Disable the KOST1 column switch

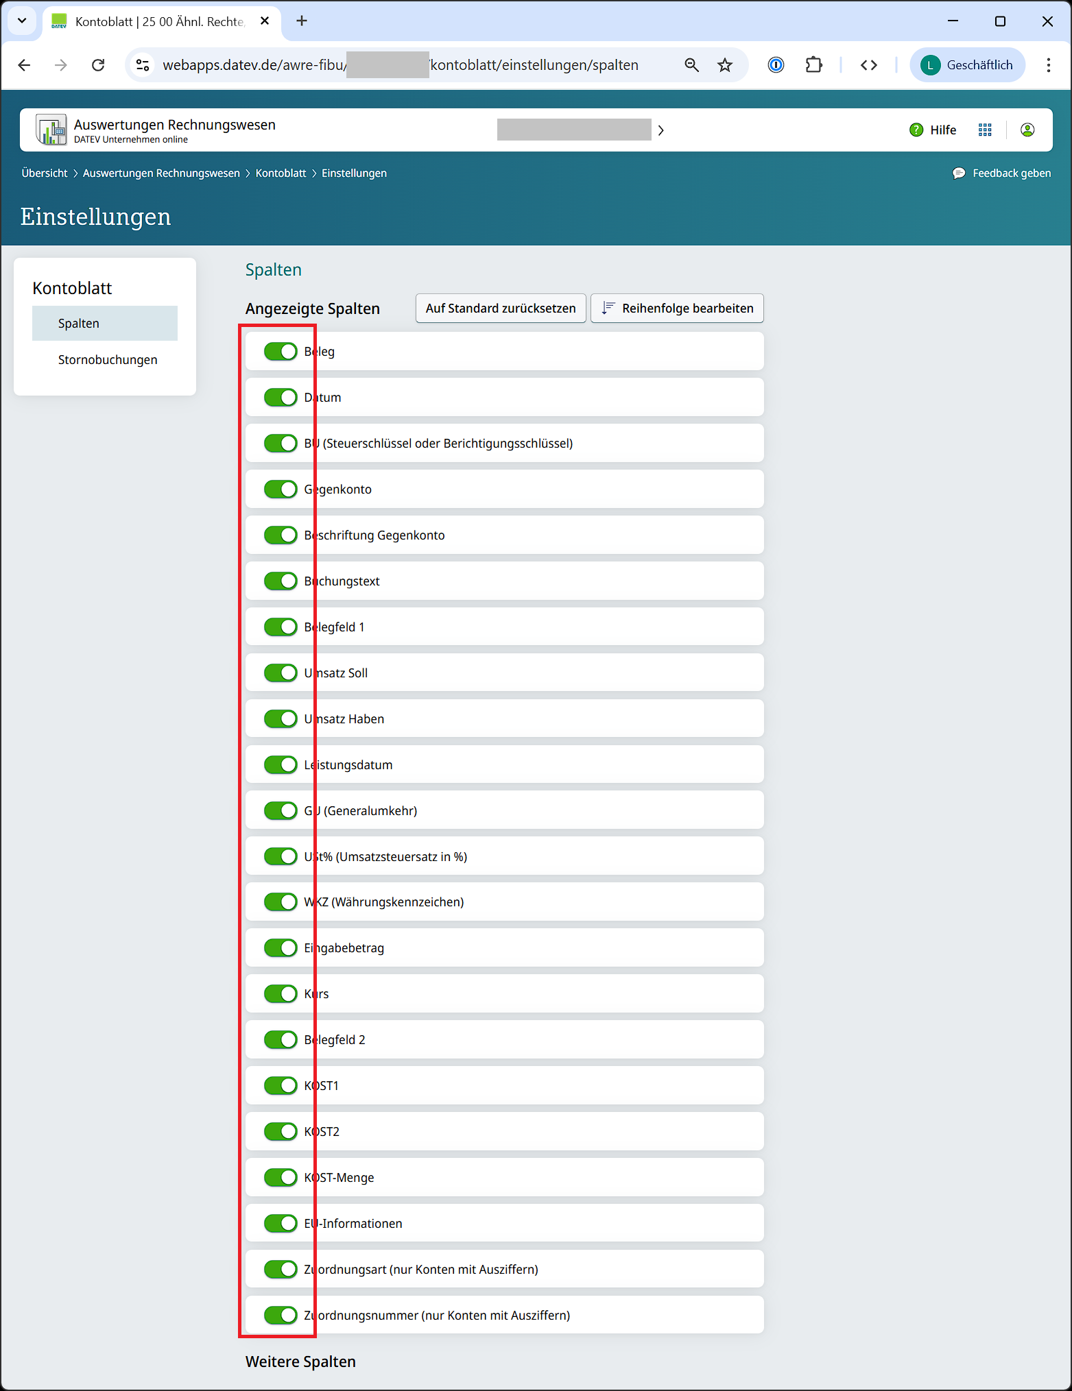[281, 1086]
